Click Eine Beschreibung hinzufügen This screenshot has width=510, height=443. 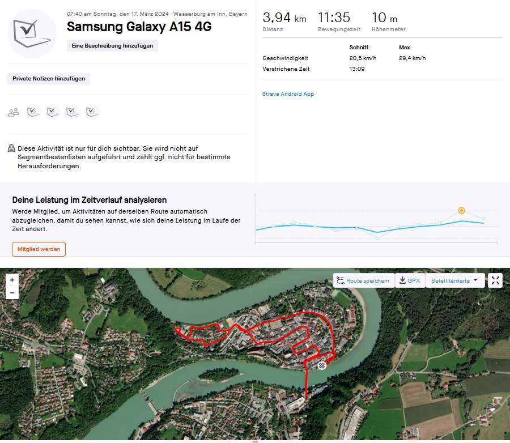click(x=112, y=46)
